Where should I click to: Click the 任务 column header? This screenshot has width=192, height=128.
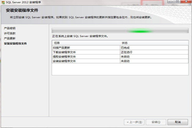tap(86, 43)
